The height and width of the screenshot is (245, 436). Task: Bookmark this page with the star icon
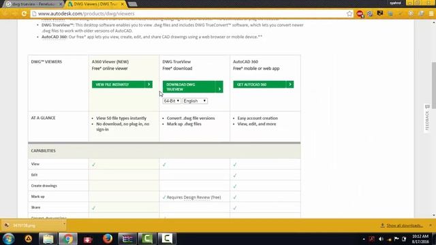349,14
